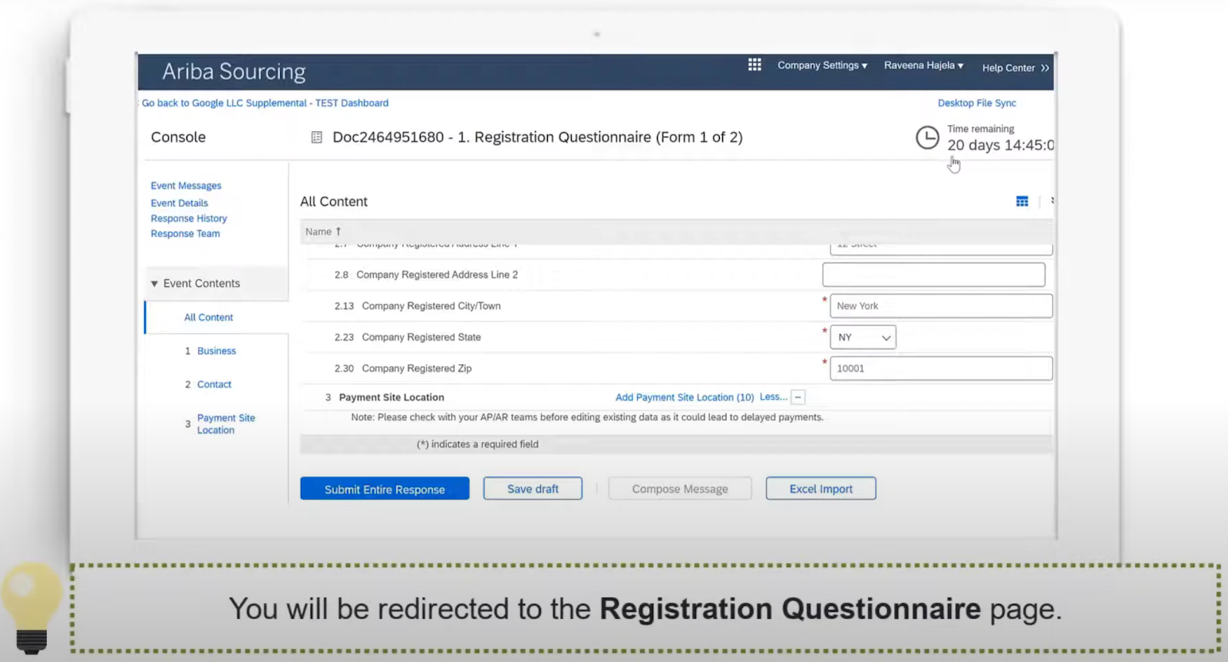Click 2.23 Company Registered State label
Image resolution: width=1228 pixels, height=662 pixels.
pyautogui.click(x=408, y=338)
